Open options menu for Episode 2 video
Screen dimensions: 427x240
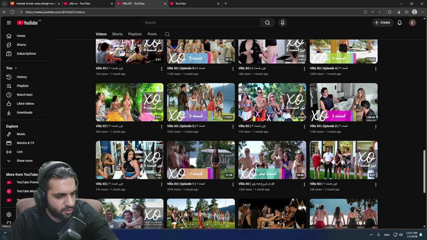(376, 127)
